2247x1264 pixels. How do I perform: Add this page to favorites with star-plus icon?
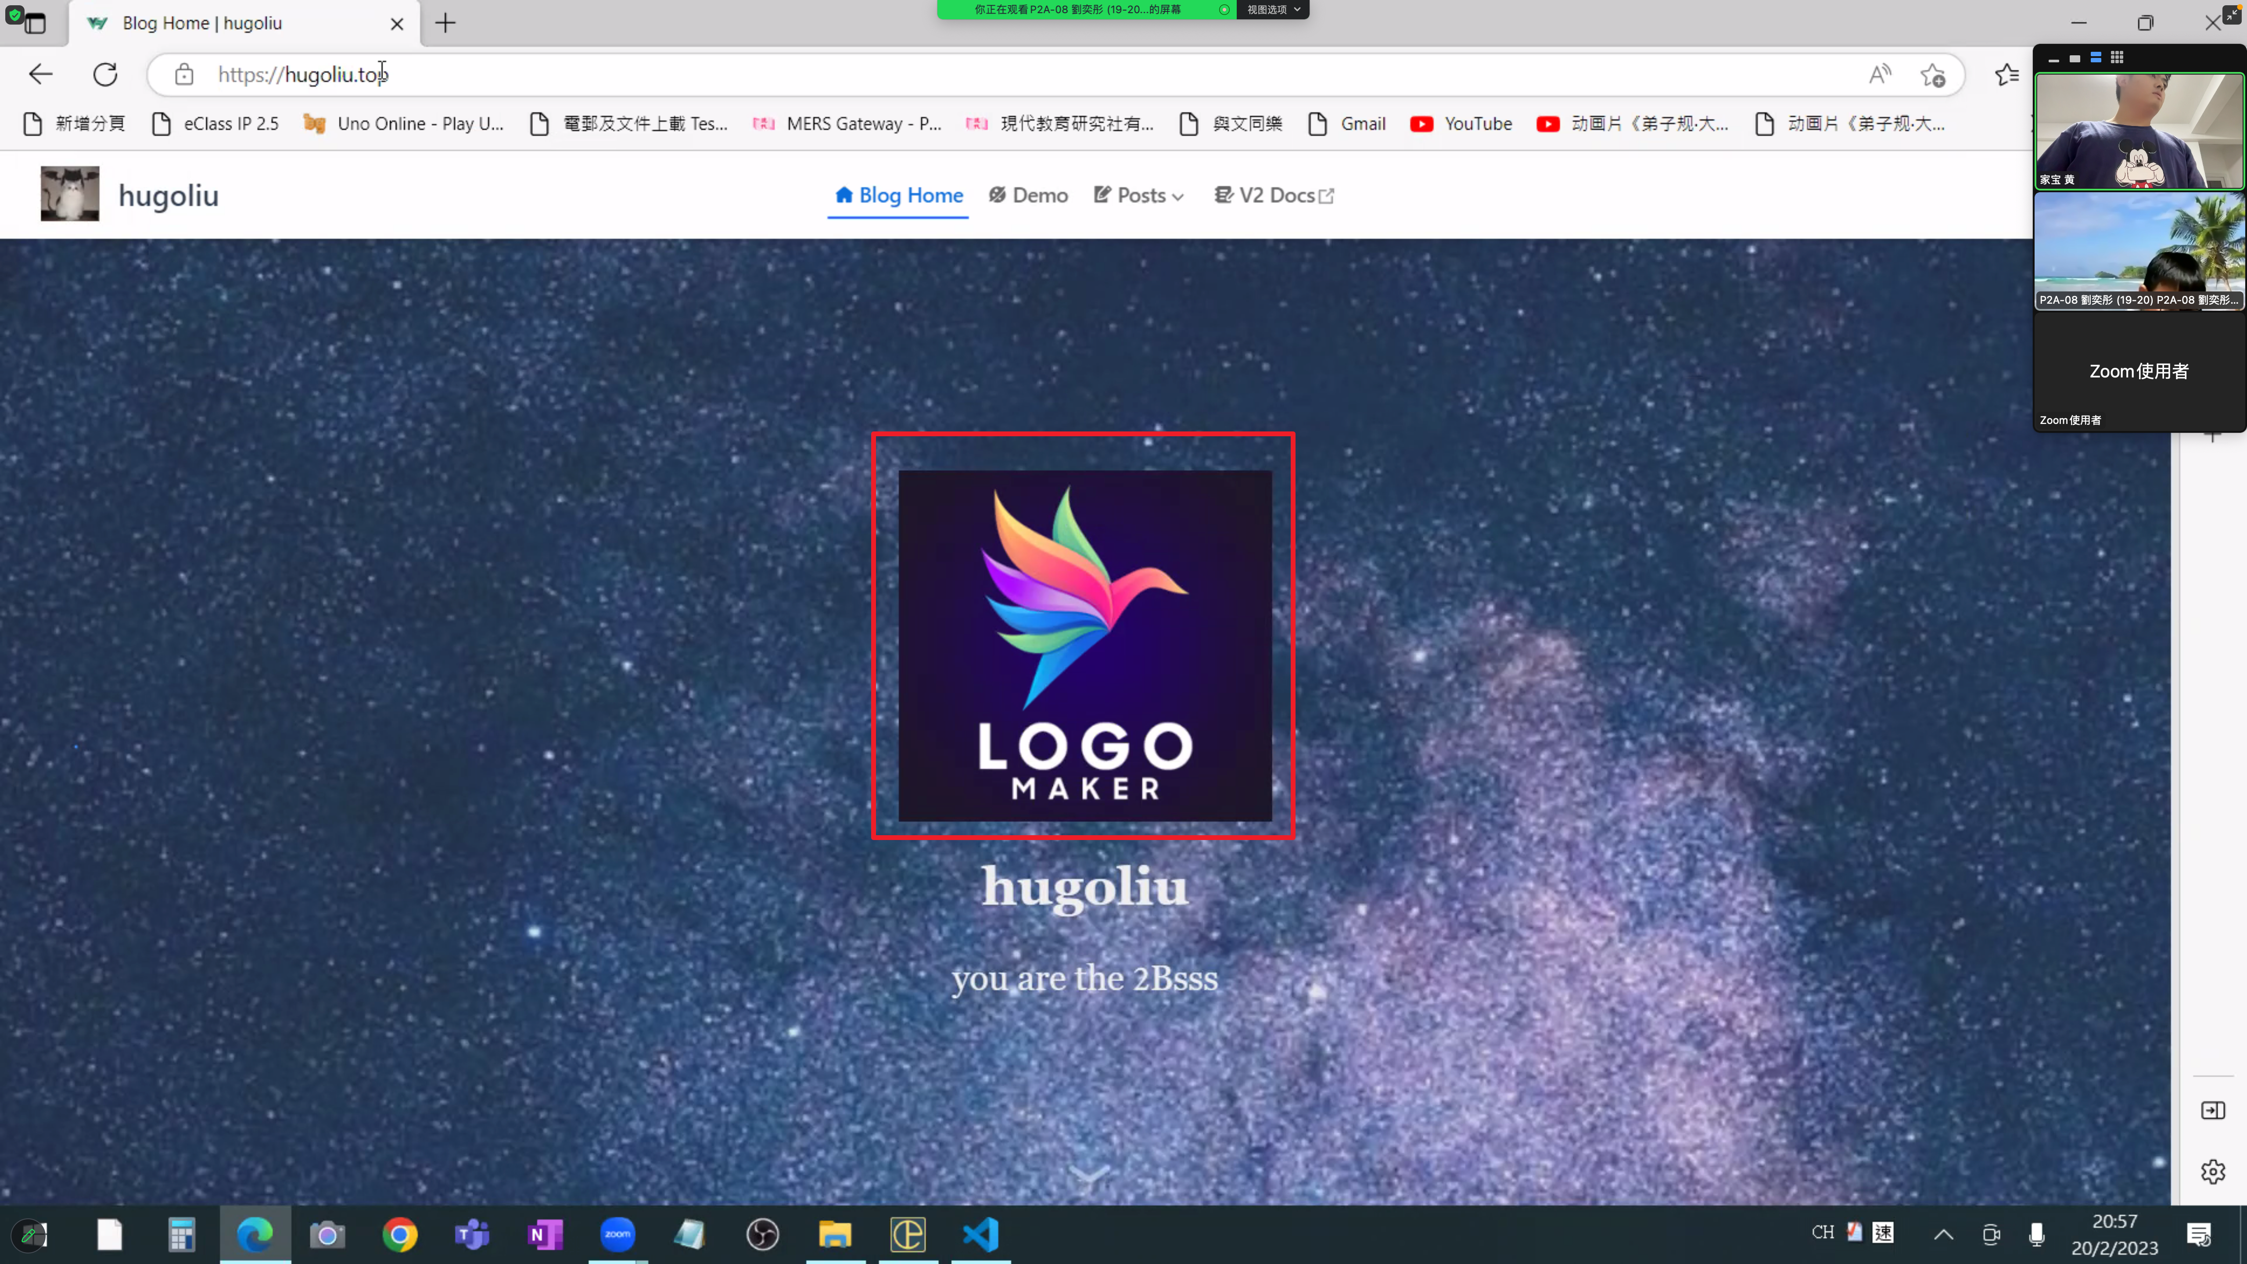1932,75
